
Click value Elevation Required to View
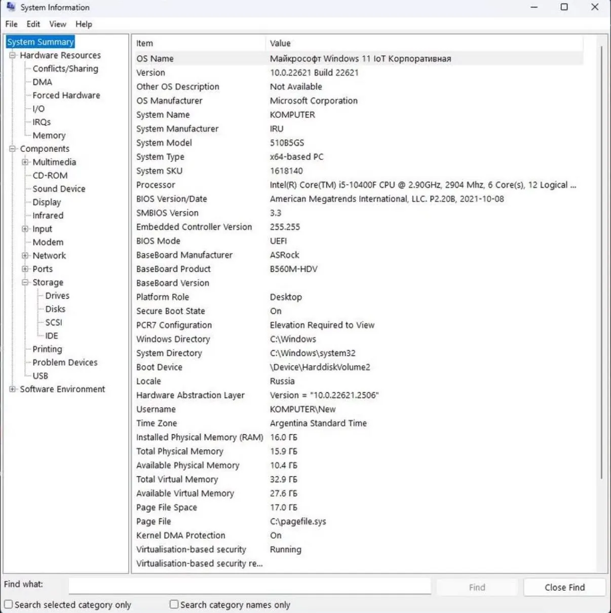(322, 325)
